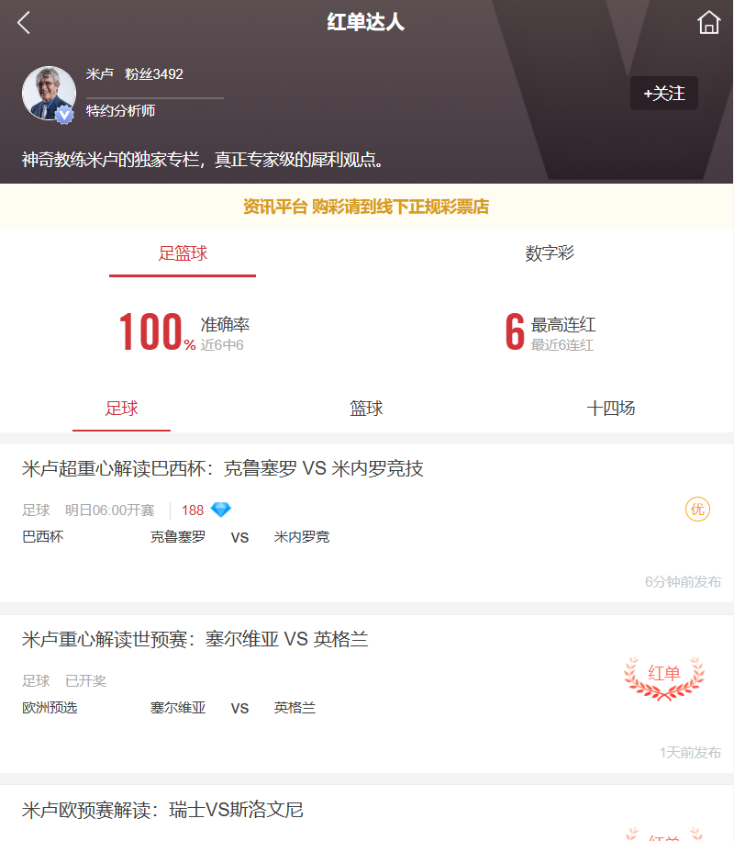Select the 篮球 sub-tab
The image size is (734, 841).
click(366, 409)
